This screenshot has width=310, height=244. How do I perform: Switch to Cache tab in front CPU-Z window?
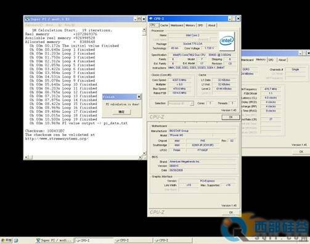tap(164, 25)
